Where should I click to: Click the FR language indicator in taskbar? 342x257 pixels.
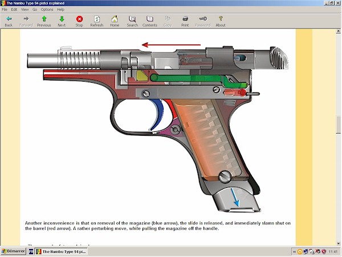(31, 251)
